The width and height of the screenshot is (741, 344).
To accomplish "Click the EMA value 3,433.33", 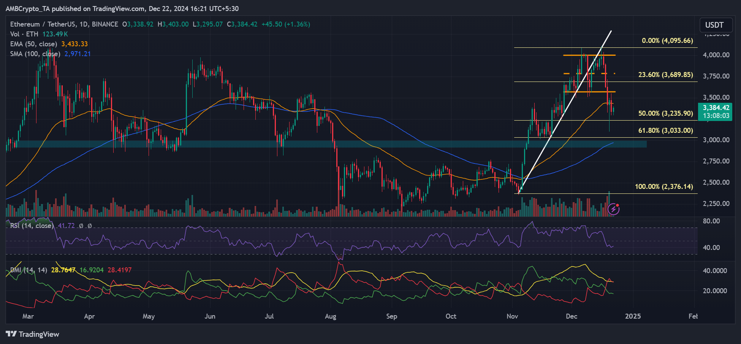I will (x=74, y=44).
